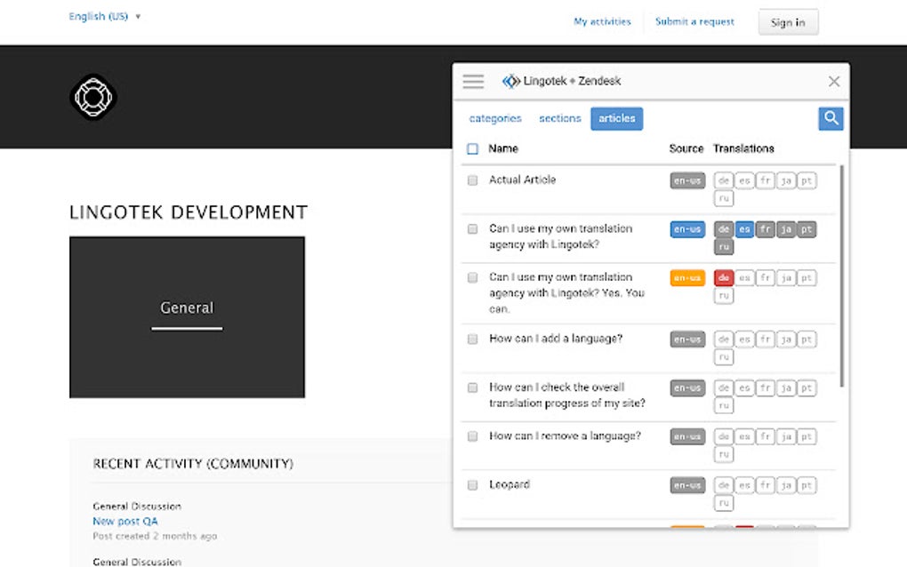The width and height of the screenshot is (907, 567).
Task: Select the es translation badge for the agency article
Action: pyautogui.click(x=744, y=229)
